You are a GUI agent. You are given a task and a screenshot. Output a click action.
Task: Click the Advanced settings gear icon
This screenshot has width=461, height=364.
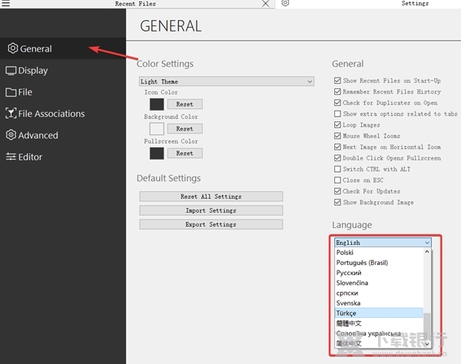(x=12, y=135)
